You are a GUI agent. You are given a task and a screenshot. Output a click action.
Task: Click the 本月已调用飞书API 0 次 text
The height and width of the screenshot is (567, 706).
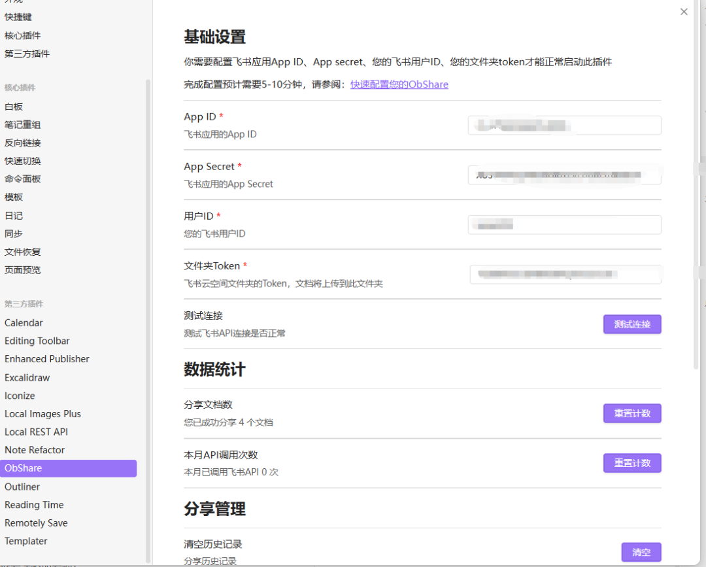click(x=231, y=472)
